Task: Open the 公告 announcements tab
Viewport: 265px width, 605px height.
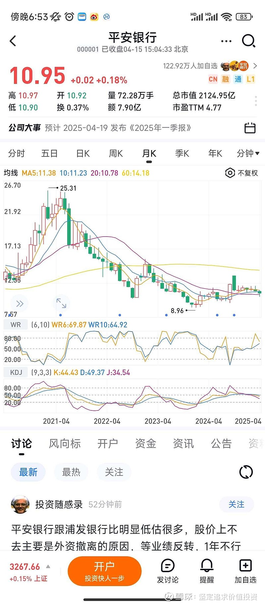Action: pos(221,444)
